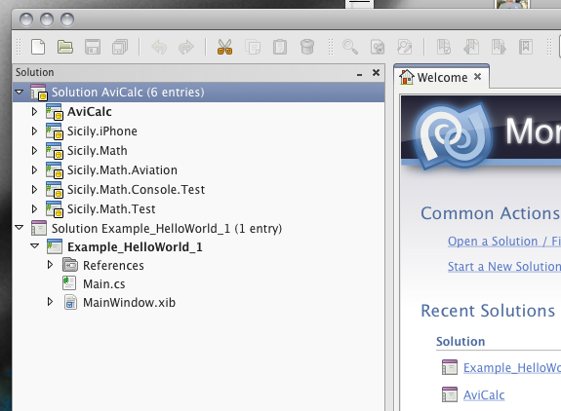
Task: Close the Solution pad
Action: [376, 72]
